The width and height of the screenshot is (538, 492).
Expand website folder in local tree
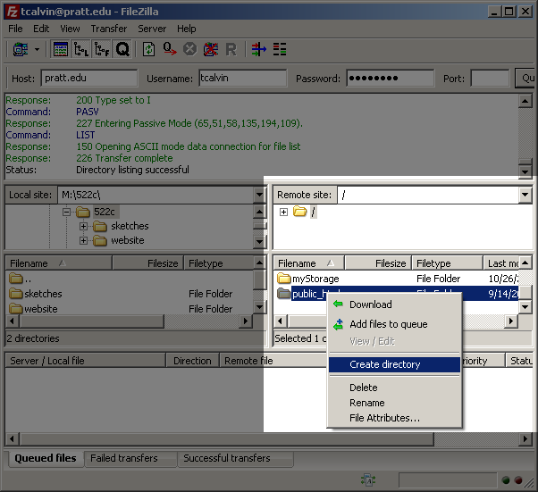point(83,241)
